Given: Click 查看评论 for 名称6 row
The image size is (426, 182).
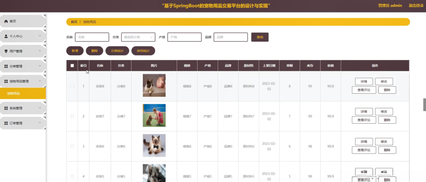Looking at the screenshot, I should pyautogui.click(x=364, y=150).
